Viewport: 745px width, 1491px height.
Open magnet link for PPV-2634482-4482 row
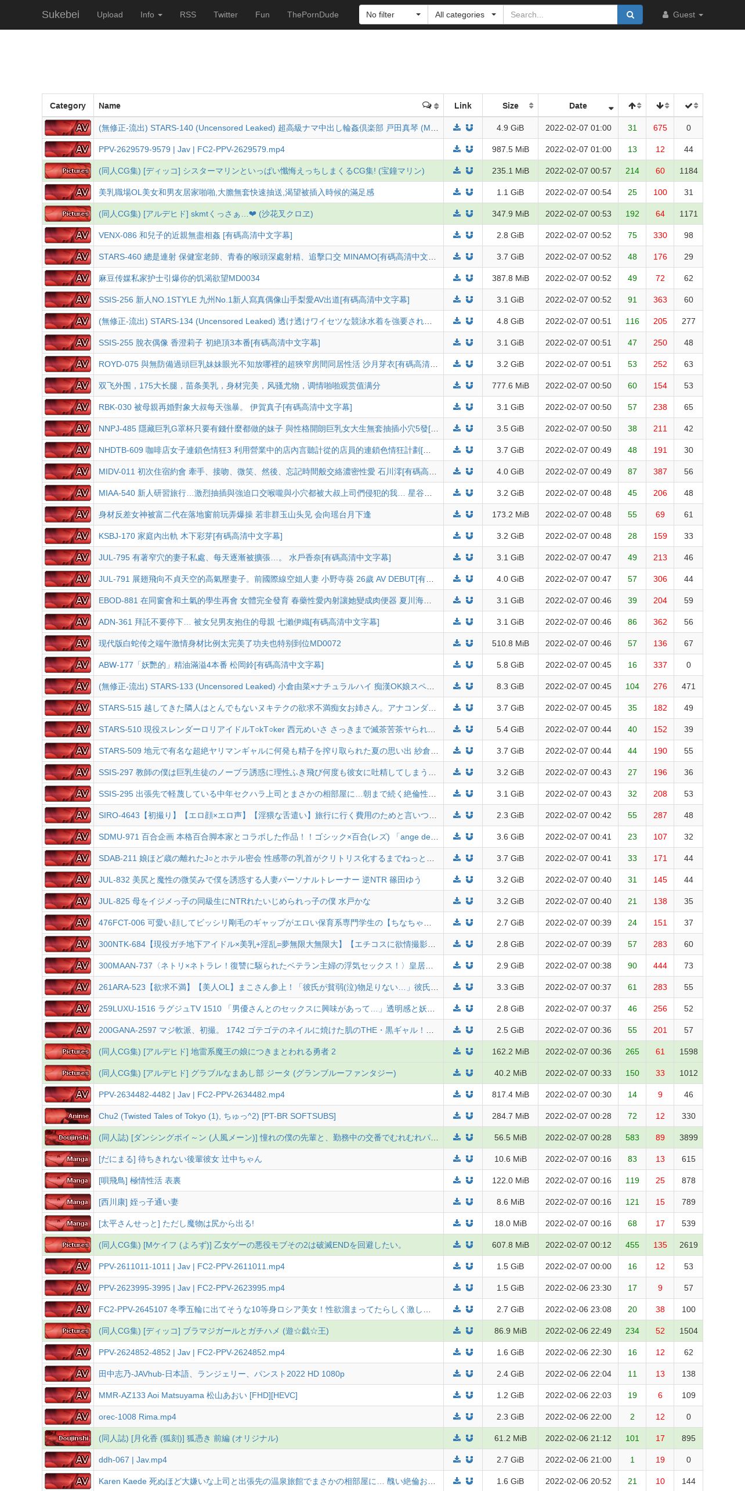[x=469, y=1094]
